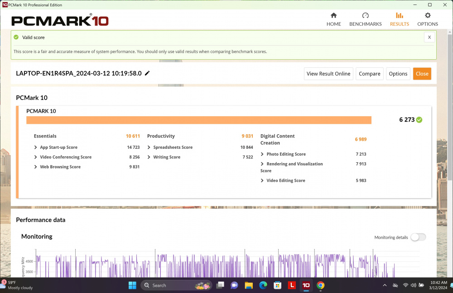Screen dimensions: 453x293
Task: Click the PCMark 10 taskbar icon
Action: 306,285
